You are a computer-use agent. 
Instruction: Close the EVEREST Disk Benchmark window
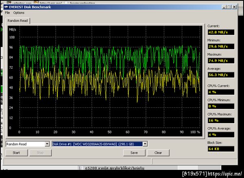234,7
